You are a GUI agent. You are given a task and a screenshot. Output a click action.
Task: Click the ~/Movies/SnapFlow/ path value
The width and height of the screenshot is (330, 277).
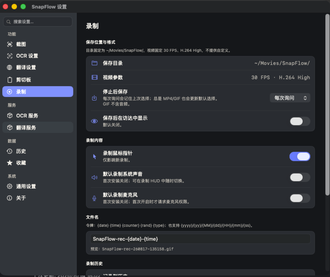pos(282,63)
